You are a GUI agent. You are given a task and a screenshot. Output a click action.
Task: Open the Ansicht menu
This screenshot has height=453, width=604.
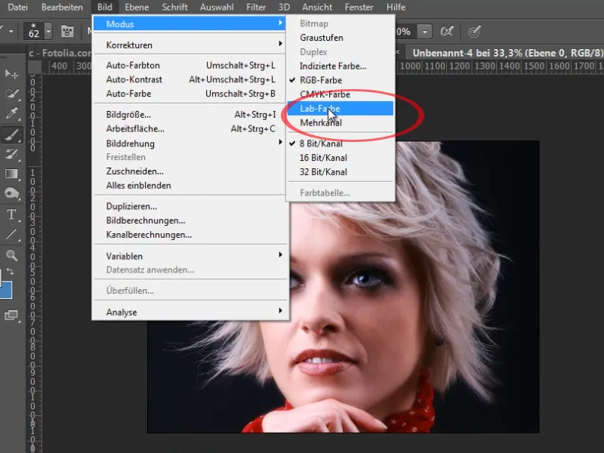[317, 7]
